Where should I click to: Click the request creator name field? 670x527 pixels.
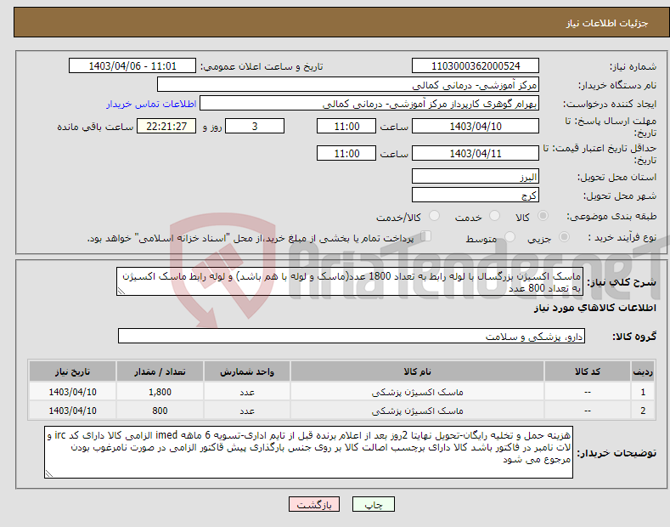[369, 104]
